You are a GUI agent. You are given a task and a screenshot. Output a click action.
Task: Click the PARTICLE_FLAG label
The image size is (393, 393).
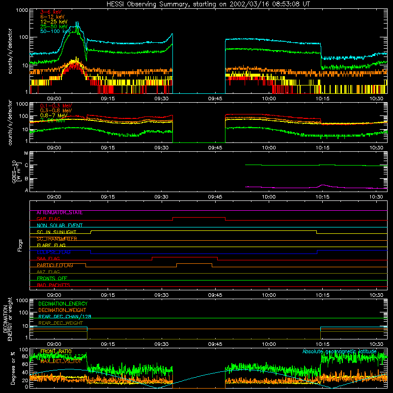[55, 265]
